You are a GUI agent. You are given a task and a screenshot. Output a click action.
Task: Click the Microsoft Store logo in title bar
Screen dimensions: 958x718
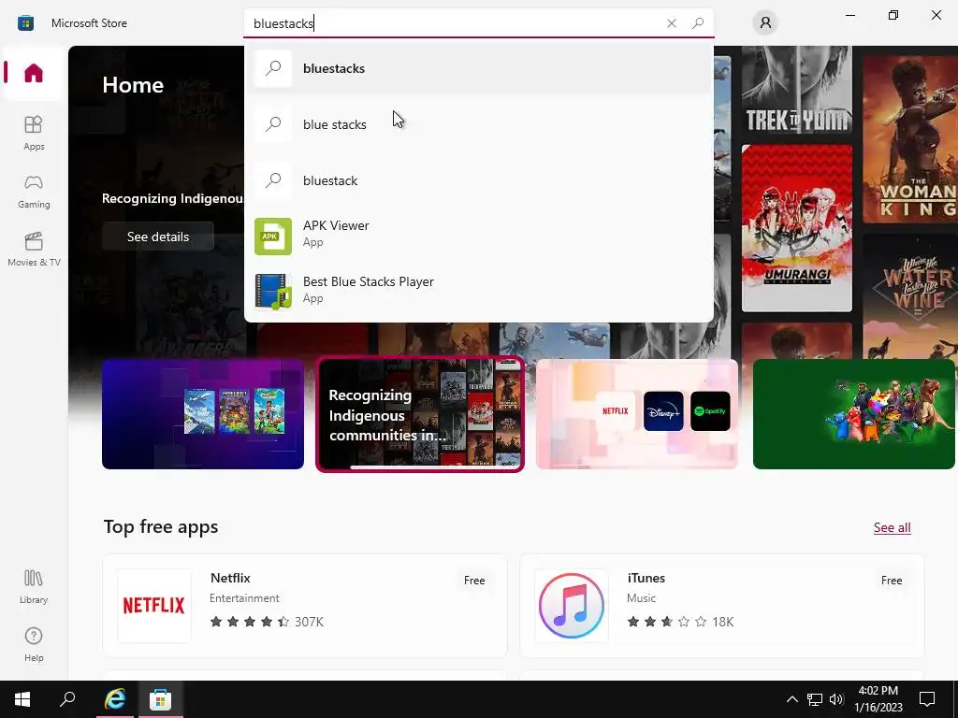[x=25, y=23]
